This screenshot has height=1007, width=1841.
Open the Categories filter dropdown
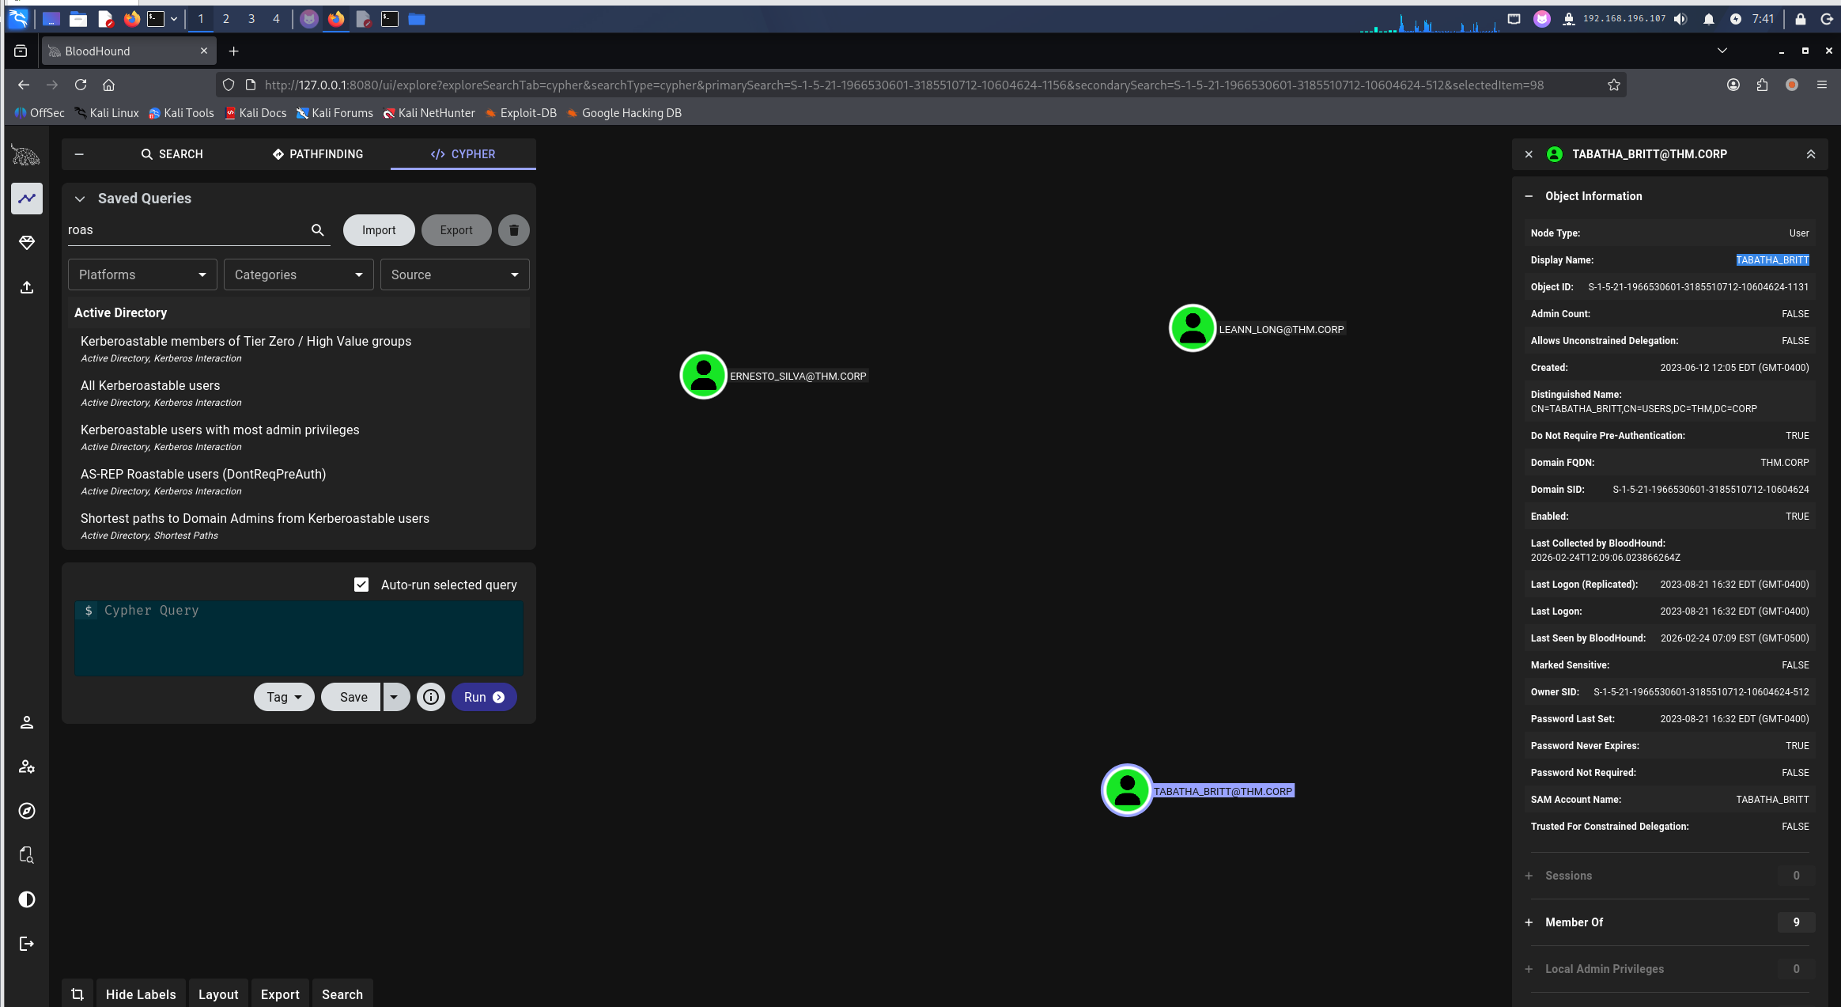point(298,274)
